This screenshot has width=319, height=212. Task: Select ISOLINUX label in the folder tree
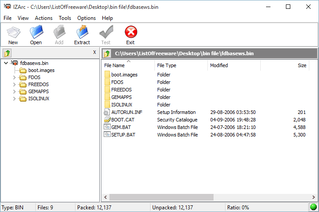point(39,99)
